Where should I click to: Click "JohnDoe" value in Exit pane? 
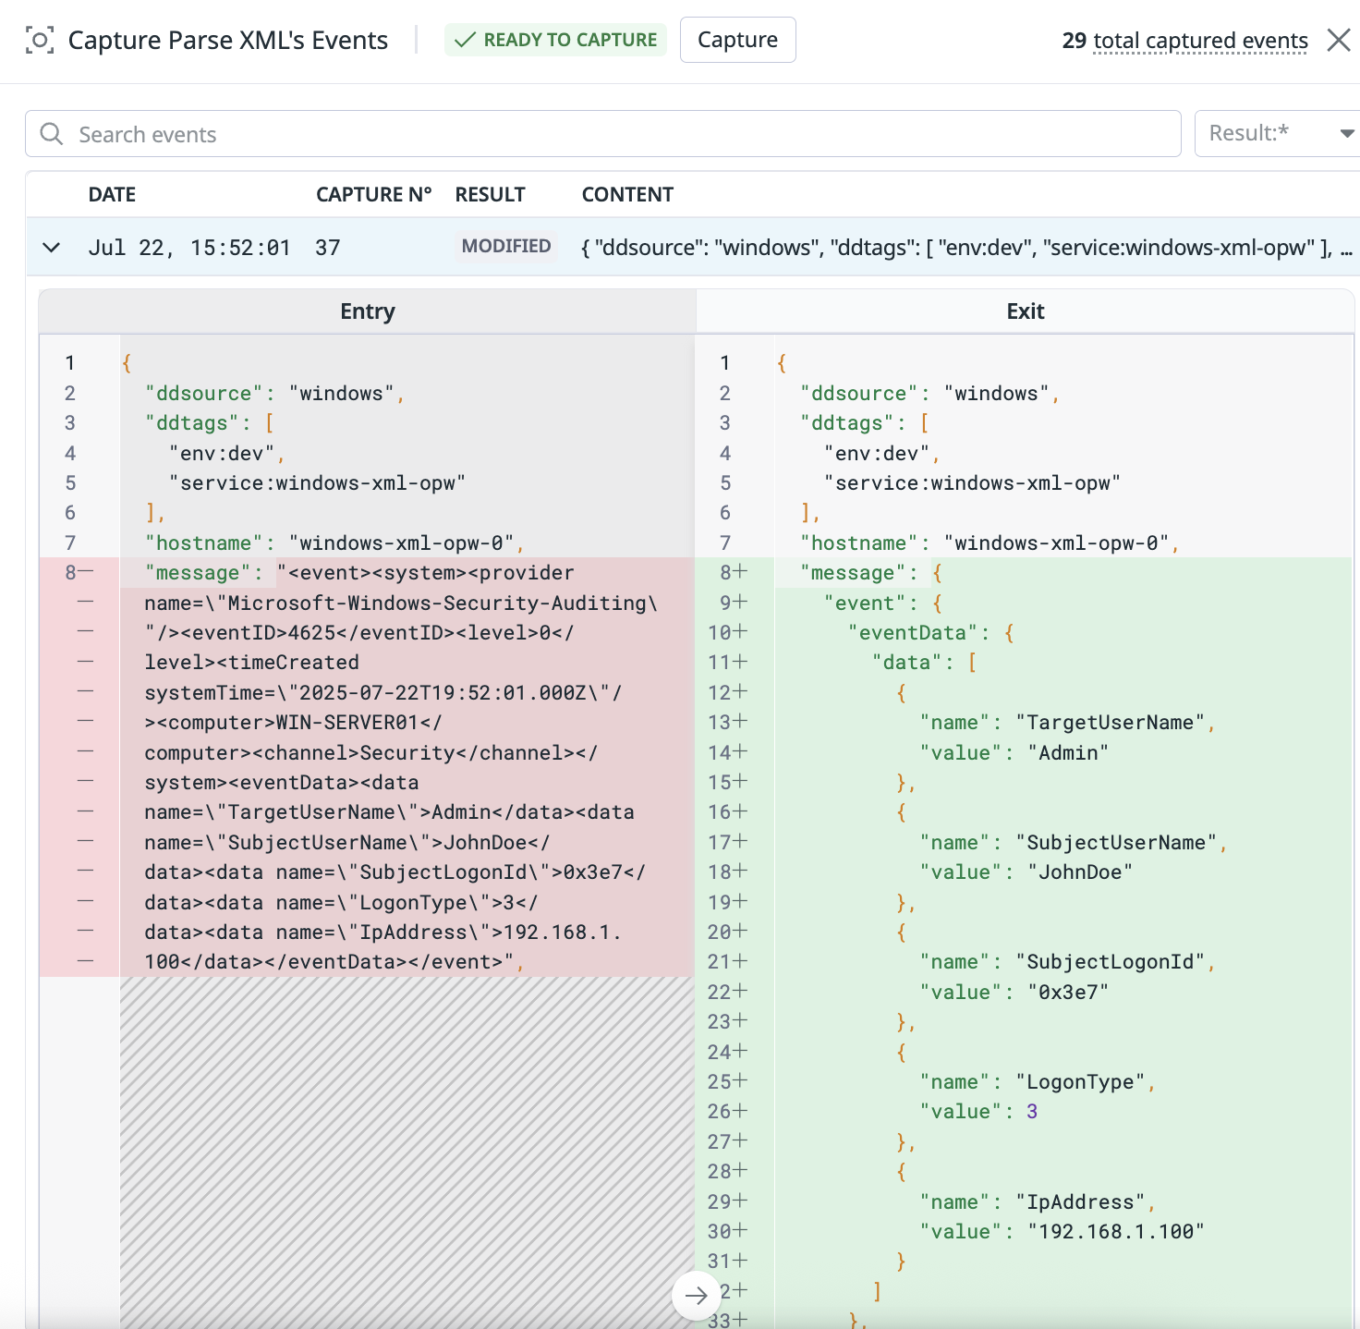[1080, 872]
